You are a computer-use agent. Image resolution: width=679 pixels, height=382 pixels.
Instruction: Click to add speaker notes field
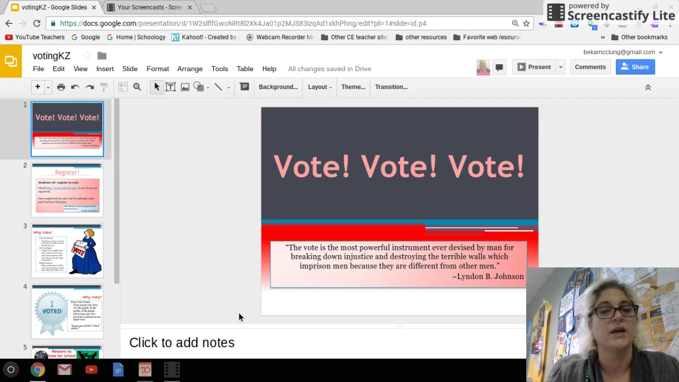[x=324, y=343]
